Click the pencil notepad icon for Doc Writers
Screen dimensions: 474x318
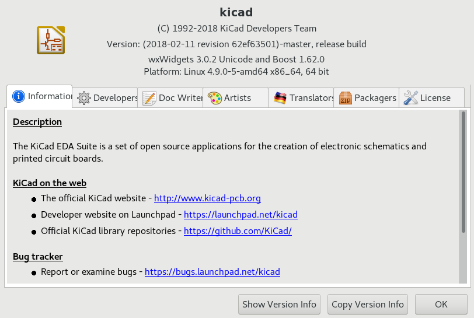pyautogui.click(x=149, y=98)
